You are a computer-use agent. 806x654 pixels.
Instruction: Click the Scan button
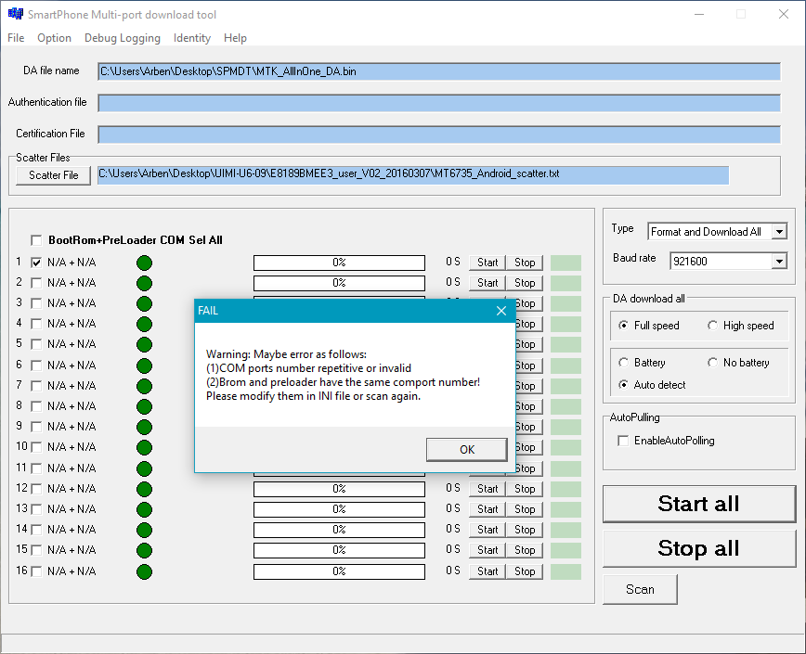[640, 589]
